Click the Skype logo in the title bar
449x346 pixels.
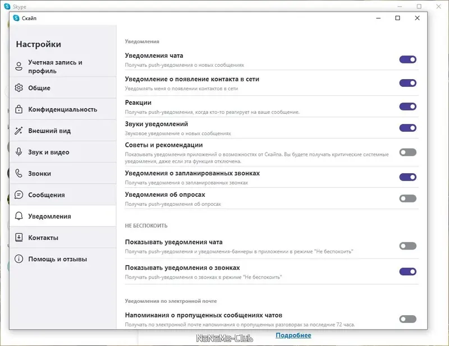pyautogui.click(x=6, y=6)
